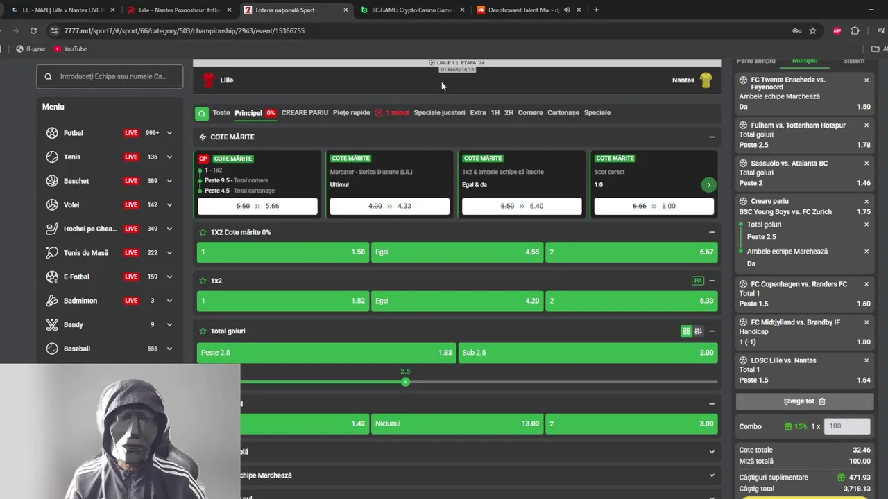
Task: Reload the page in browser
Action: pyautogui.click(x=33, y=30)
